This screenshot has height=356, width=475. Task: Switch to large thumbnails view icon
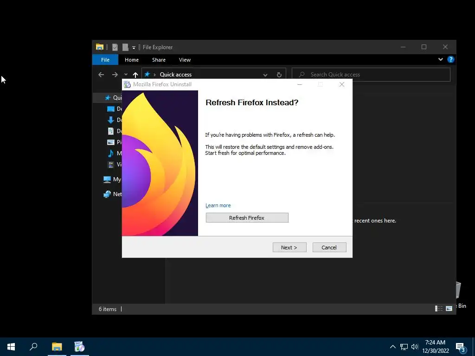[x=449, y=308]
